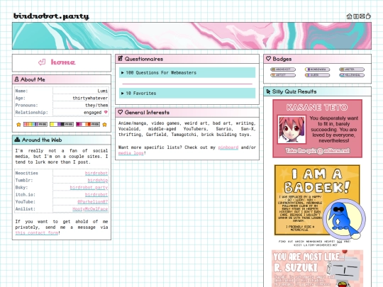Click the Questionnaires panel heading
The image size is (383, 287).
(144, 59)
